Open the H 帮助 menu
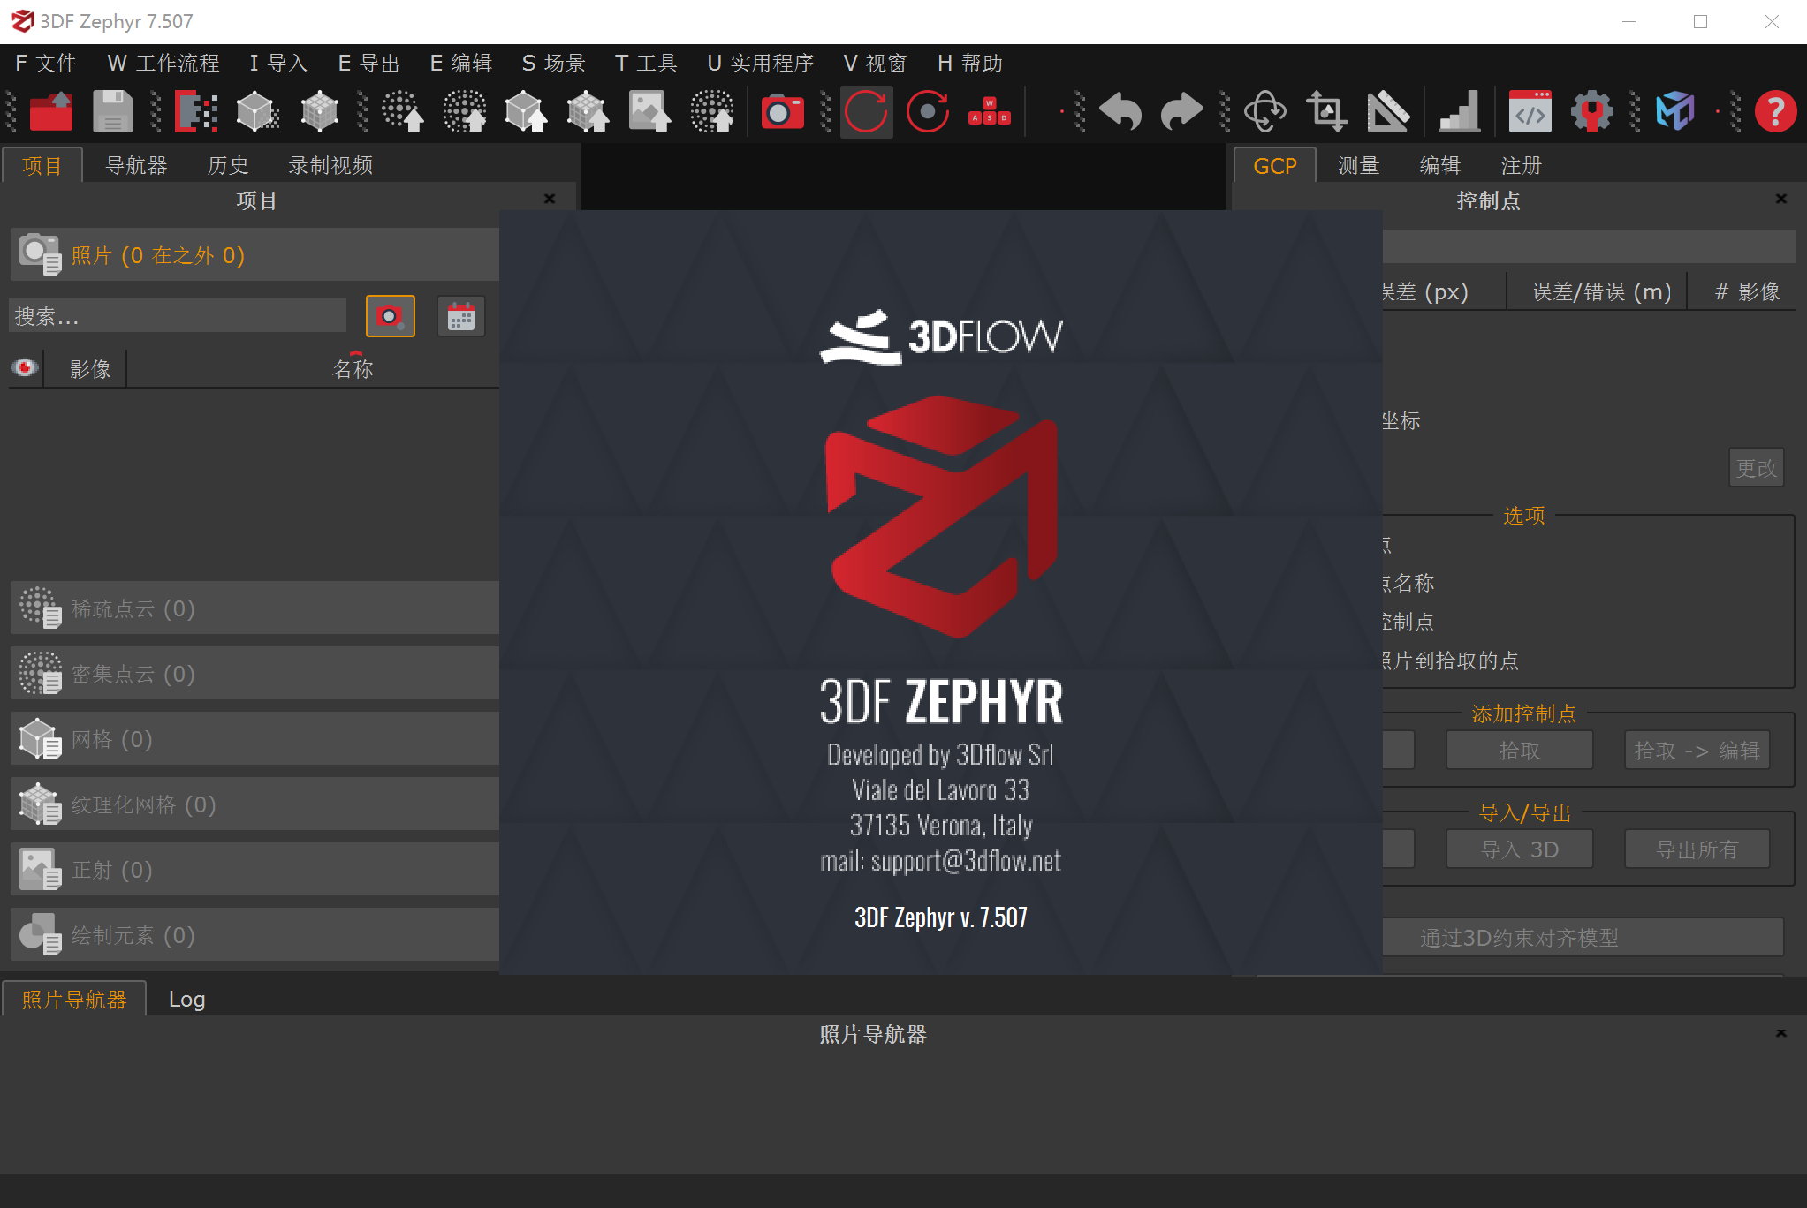This screenshot has width=1807, height=1208. point(970,64)
